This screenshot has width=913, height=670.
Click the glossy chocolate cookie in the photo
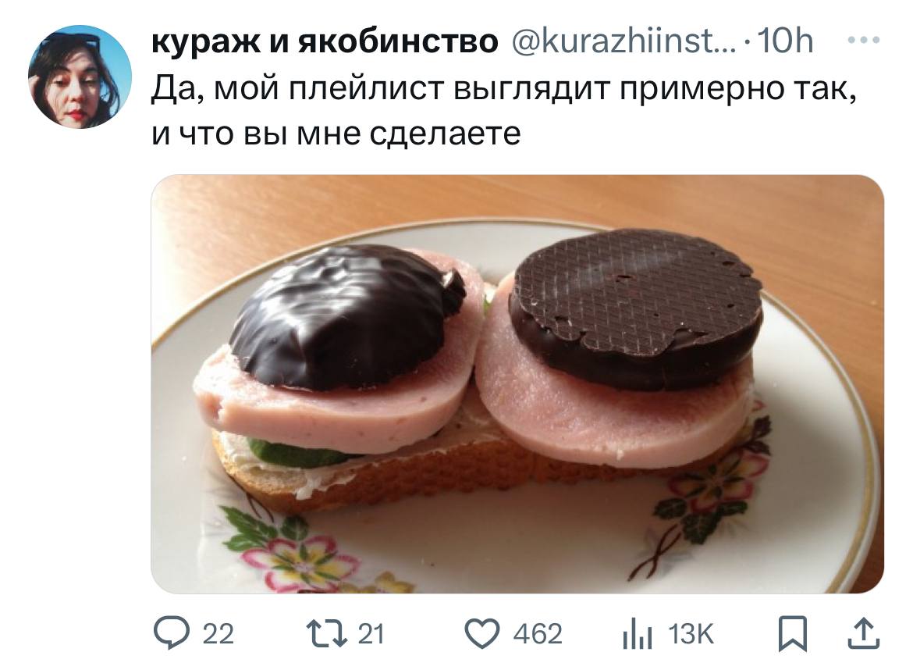point(347,316)
